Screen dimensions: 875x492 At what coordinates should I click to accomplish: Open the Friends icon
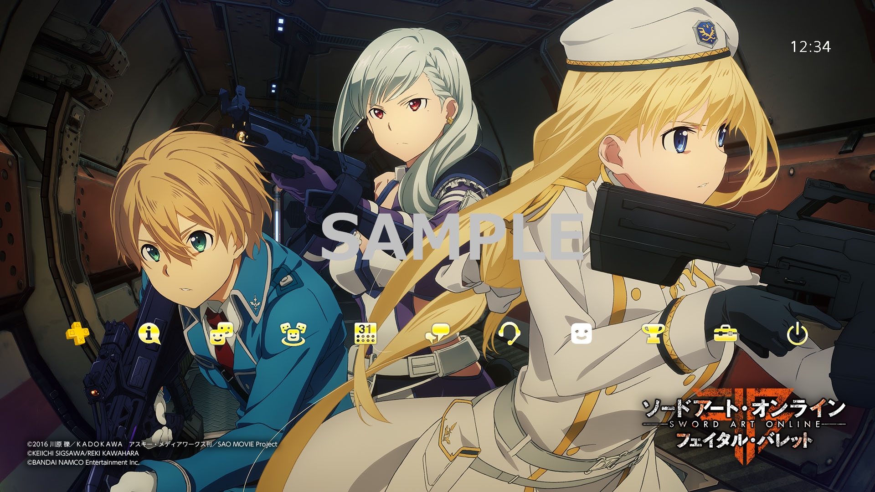(x=221, y=334)
